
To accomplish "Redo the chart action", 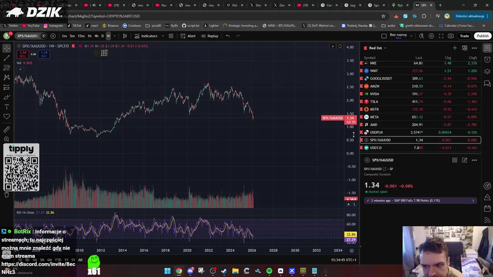I will (x=238, y=36).
